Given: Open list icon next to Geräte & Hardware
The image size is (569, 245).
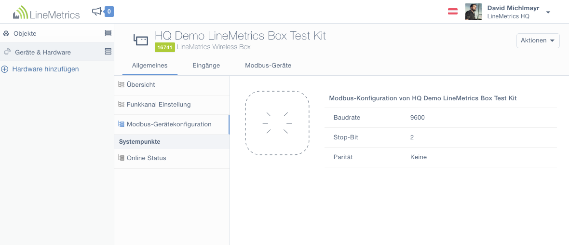Looking at the screenshot, I should coord(108,52).
